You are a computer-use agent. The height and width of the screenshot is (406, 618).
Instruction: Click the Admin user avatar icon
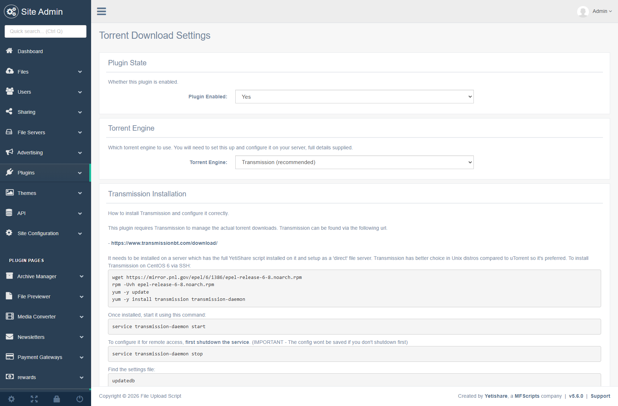(583, 11)
